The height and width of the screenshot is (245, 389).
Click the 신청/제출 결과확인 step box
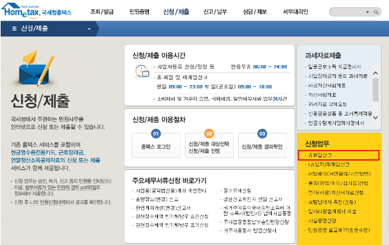click(262, 145)
